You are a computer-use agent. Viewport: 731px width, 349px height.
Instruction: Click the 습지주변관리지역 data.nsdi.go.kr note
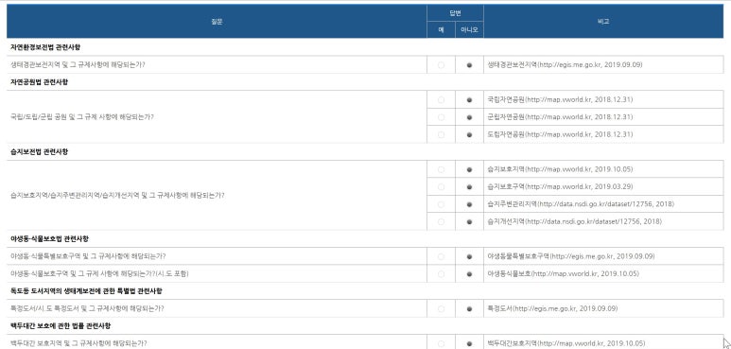(x=581, y=204)
